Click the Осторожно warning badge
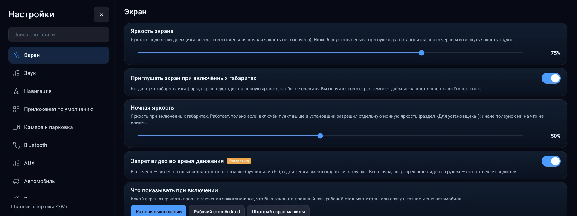The width and height of the screenshot is (577, 216). (239, 161)
